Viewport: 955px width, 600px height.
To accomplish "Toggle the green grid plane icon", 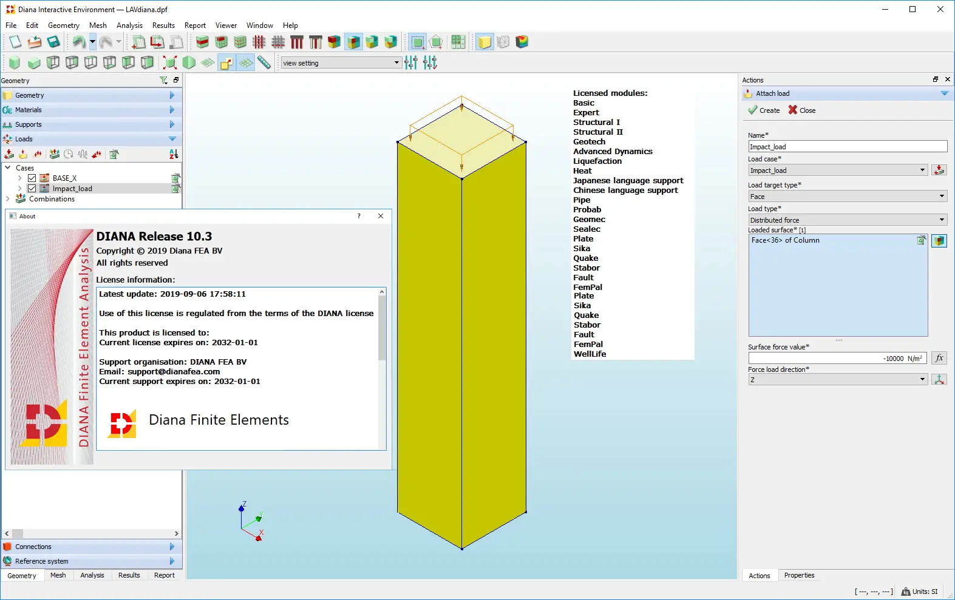I will [x=245, y=62].
